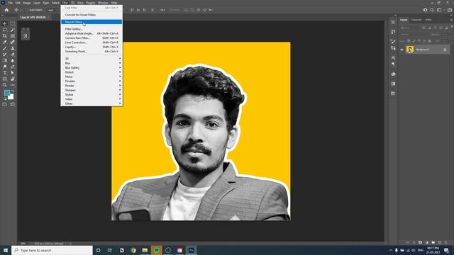This screenshot has width=454, height=255.
Task: Expand the Blur submenu
Action: [92, 63]
